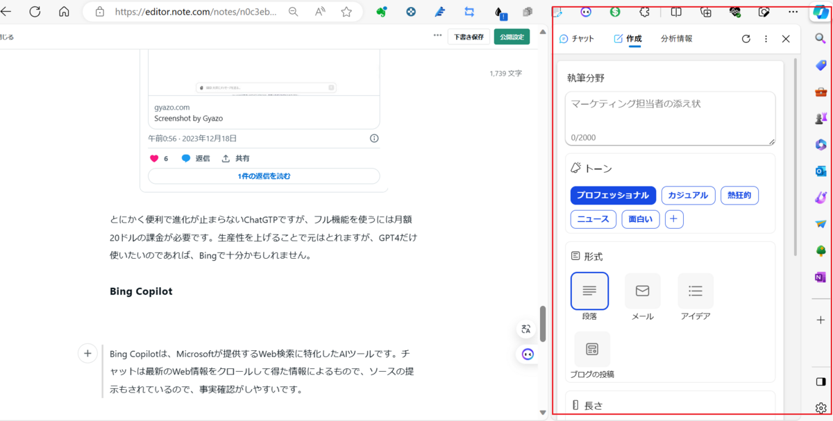Open the Tools briefcase icon in sidebar

(x=821, y=92)
